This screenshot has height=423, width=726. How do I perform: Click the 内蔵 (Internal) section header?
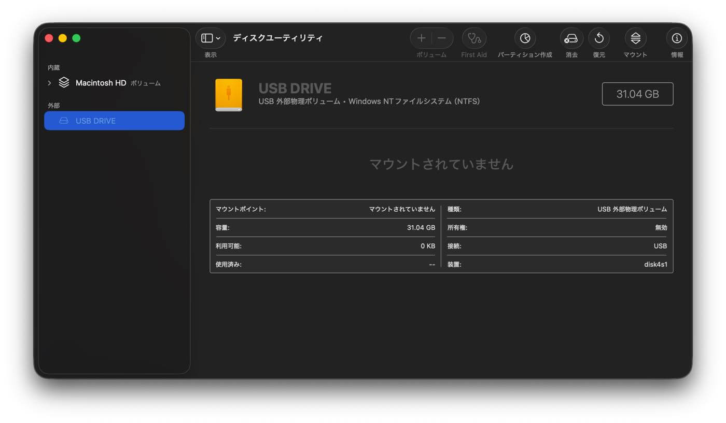(x=53, y=67)
